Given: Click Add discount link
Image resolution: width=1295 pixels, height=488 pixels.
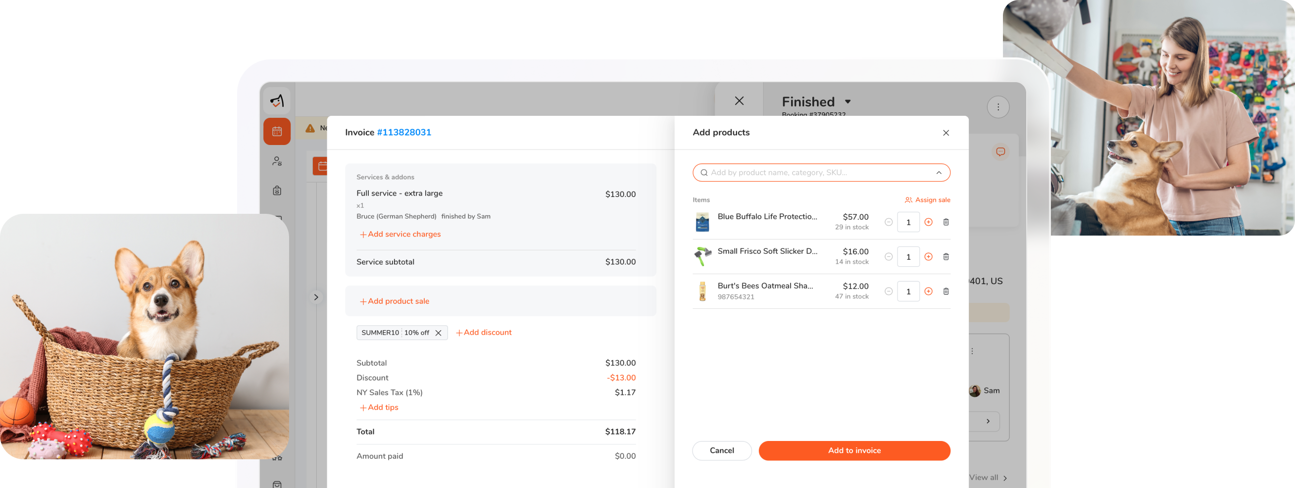Looking at the screenshot, I should [x=483, y=333].
